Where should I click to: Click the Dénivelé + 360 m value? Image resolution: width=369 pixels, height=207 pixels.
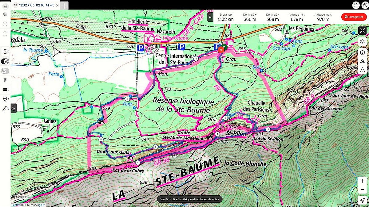pos(250,19)
